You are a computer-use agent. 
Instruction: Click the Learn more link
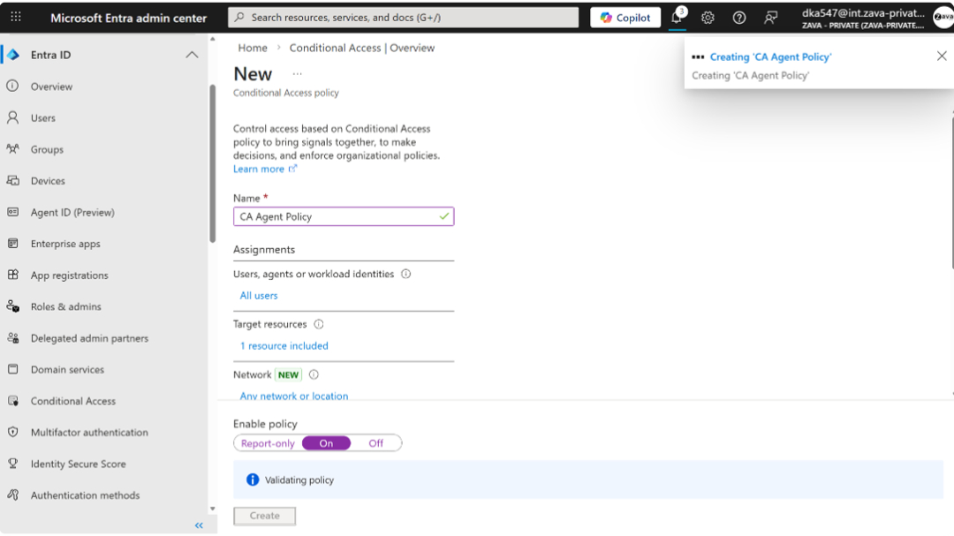265,169
